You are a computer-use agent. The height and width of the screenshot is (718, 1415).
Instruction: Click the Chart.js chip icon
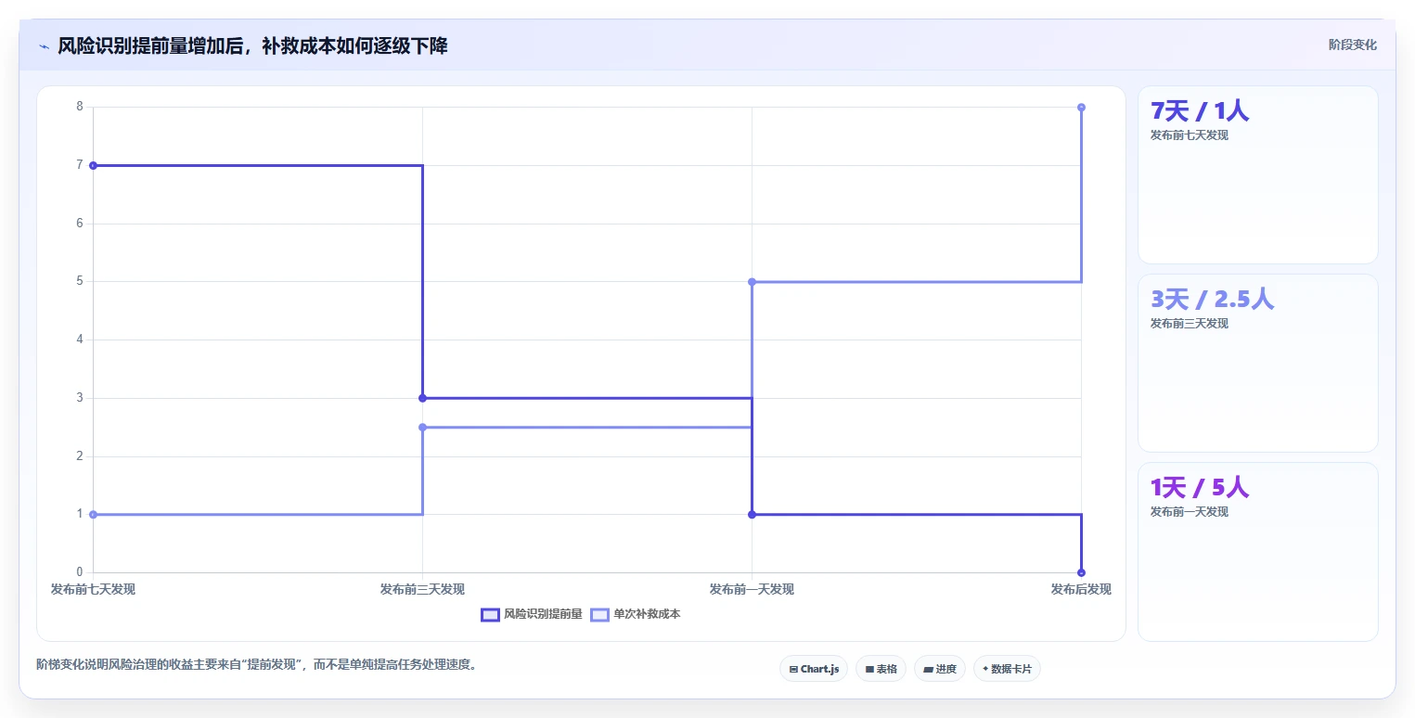793,669
